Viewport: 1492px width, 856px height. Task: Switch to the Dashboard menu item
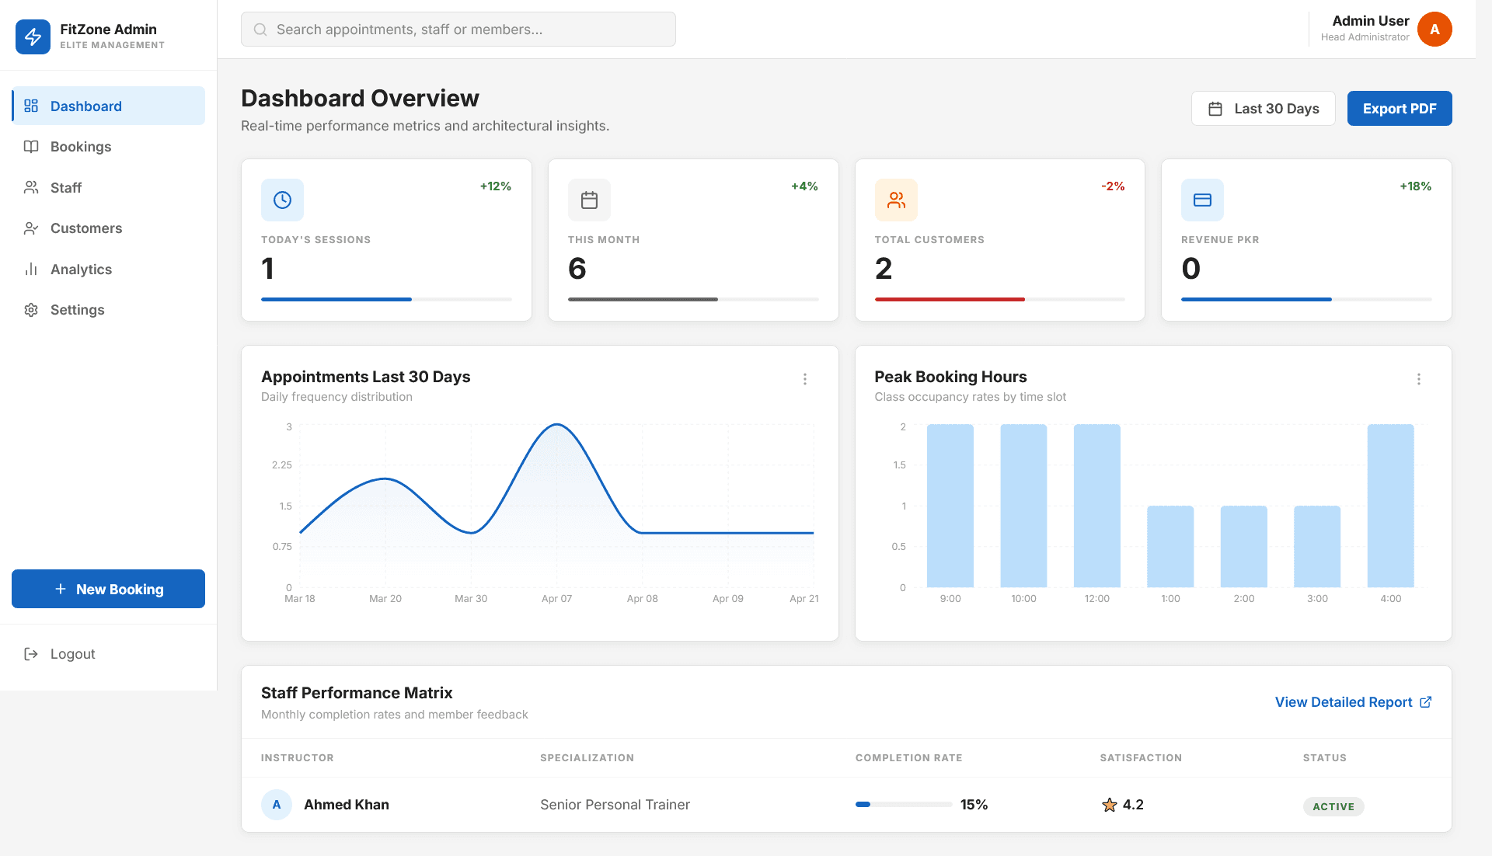coord(85,106)
